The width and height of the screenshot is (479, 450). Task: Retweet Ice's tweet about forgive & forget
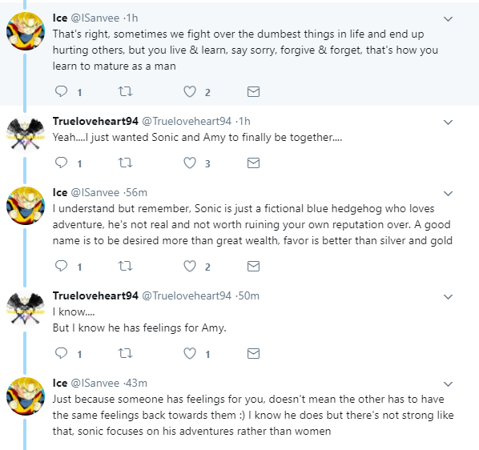point(125,91)
